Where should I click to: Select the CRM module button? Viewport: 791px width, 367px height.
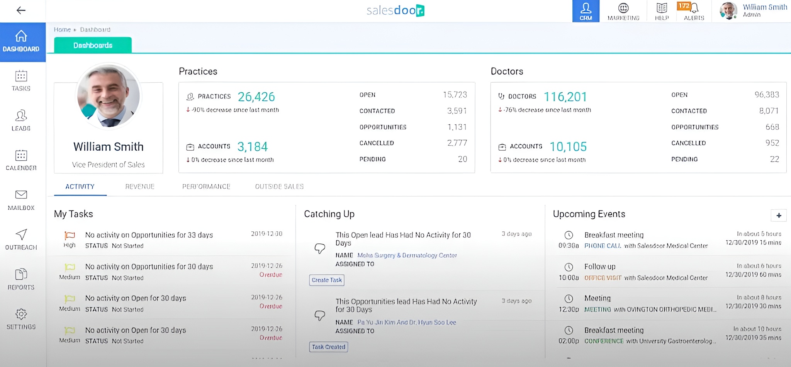coord(586,11)
